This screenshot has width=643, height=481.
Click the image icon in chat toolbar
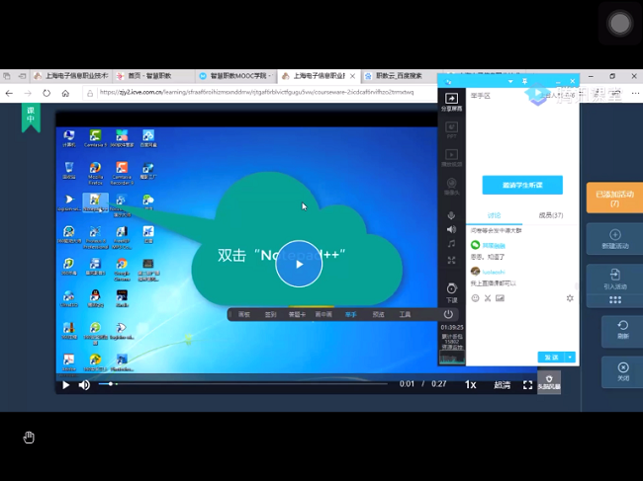[501, 298]
